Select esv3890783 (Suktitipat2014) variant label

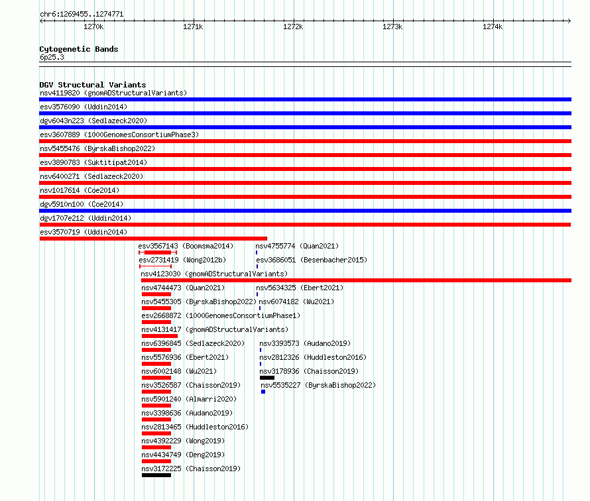pyautogui.click(x=93, y=162)
